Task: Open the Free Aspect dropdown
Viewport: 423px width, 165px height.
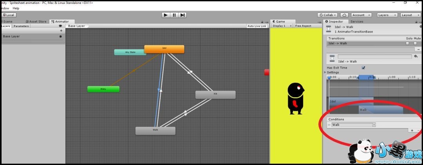Action: [307, 26]
